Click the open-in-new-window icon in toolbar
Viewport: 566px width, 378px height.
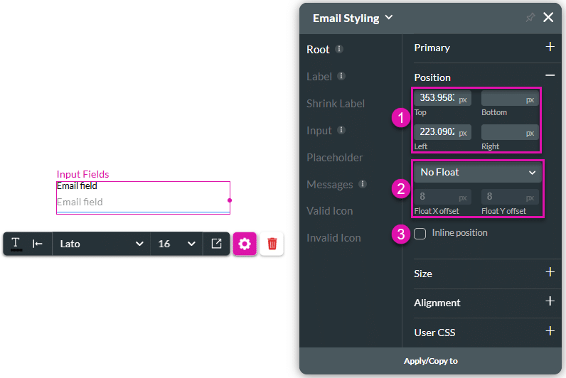(216, 244)
